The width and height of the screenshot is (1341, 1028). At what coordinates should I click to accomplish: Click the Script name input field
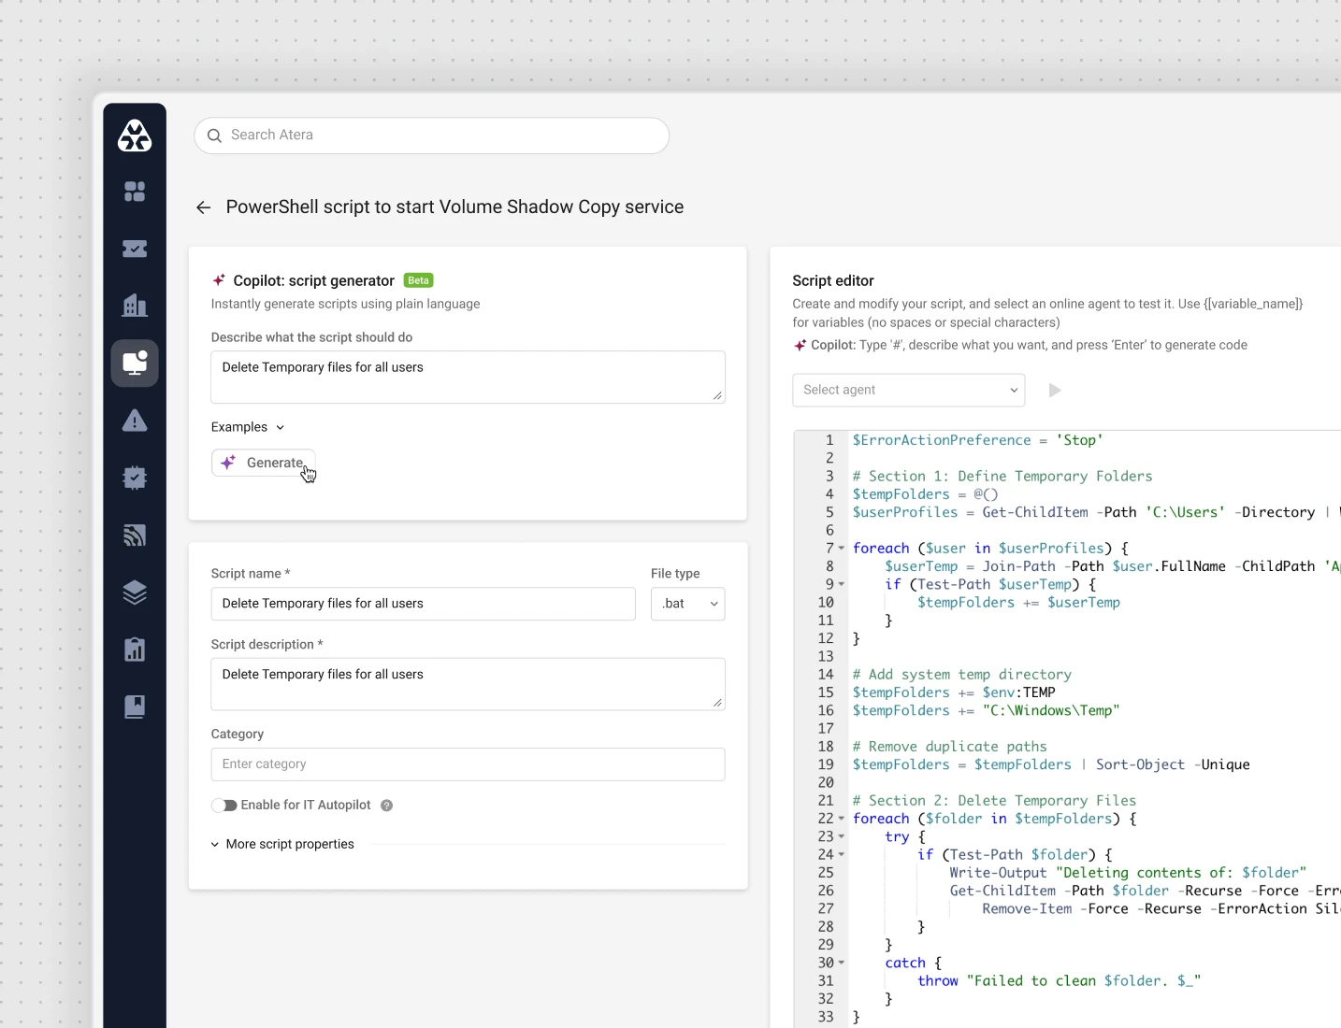pos(424,604)
